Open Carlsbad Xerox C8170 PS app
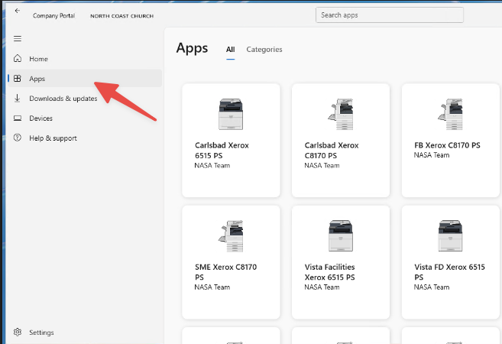 tap(341, 140)
